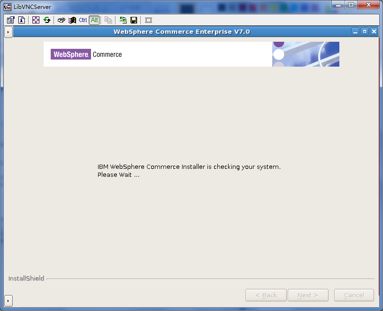Click the Back button
The image size is (383, 311).
point(266,296)
